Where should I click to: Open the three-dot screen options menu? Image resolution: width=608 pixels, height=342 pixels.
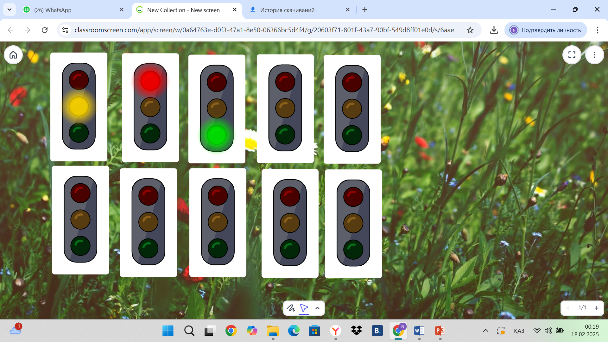594,55
